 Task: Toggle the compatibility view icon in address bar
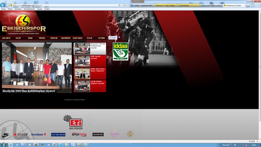point(124,5)
